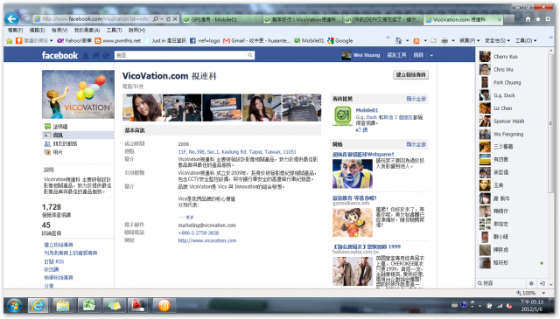Click the Wei Huang profile link
This screenshot has width=560, height=319.
[x=361, y=55]
